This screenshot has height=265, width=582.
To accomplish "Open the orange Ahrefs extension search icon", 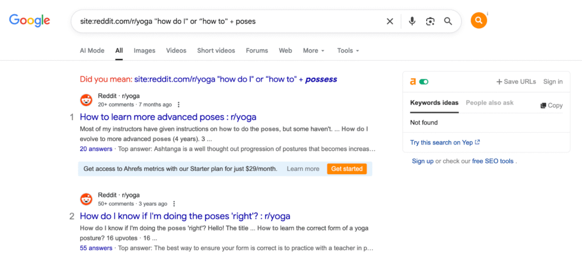I will pos(479,20).
